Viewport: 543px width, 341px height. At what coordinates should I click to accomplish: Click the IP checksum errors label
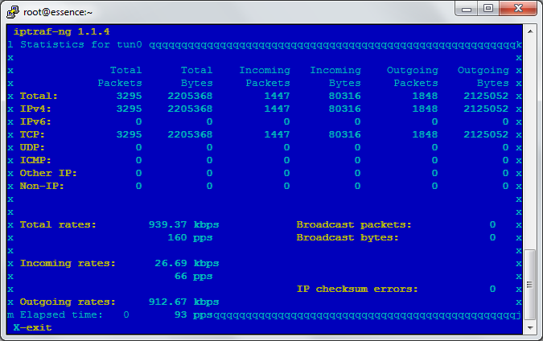click(x=357, y=289)
